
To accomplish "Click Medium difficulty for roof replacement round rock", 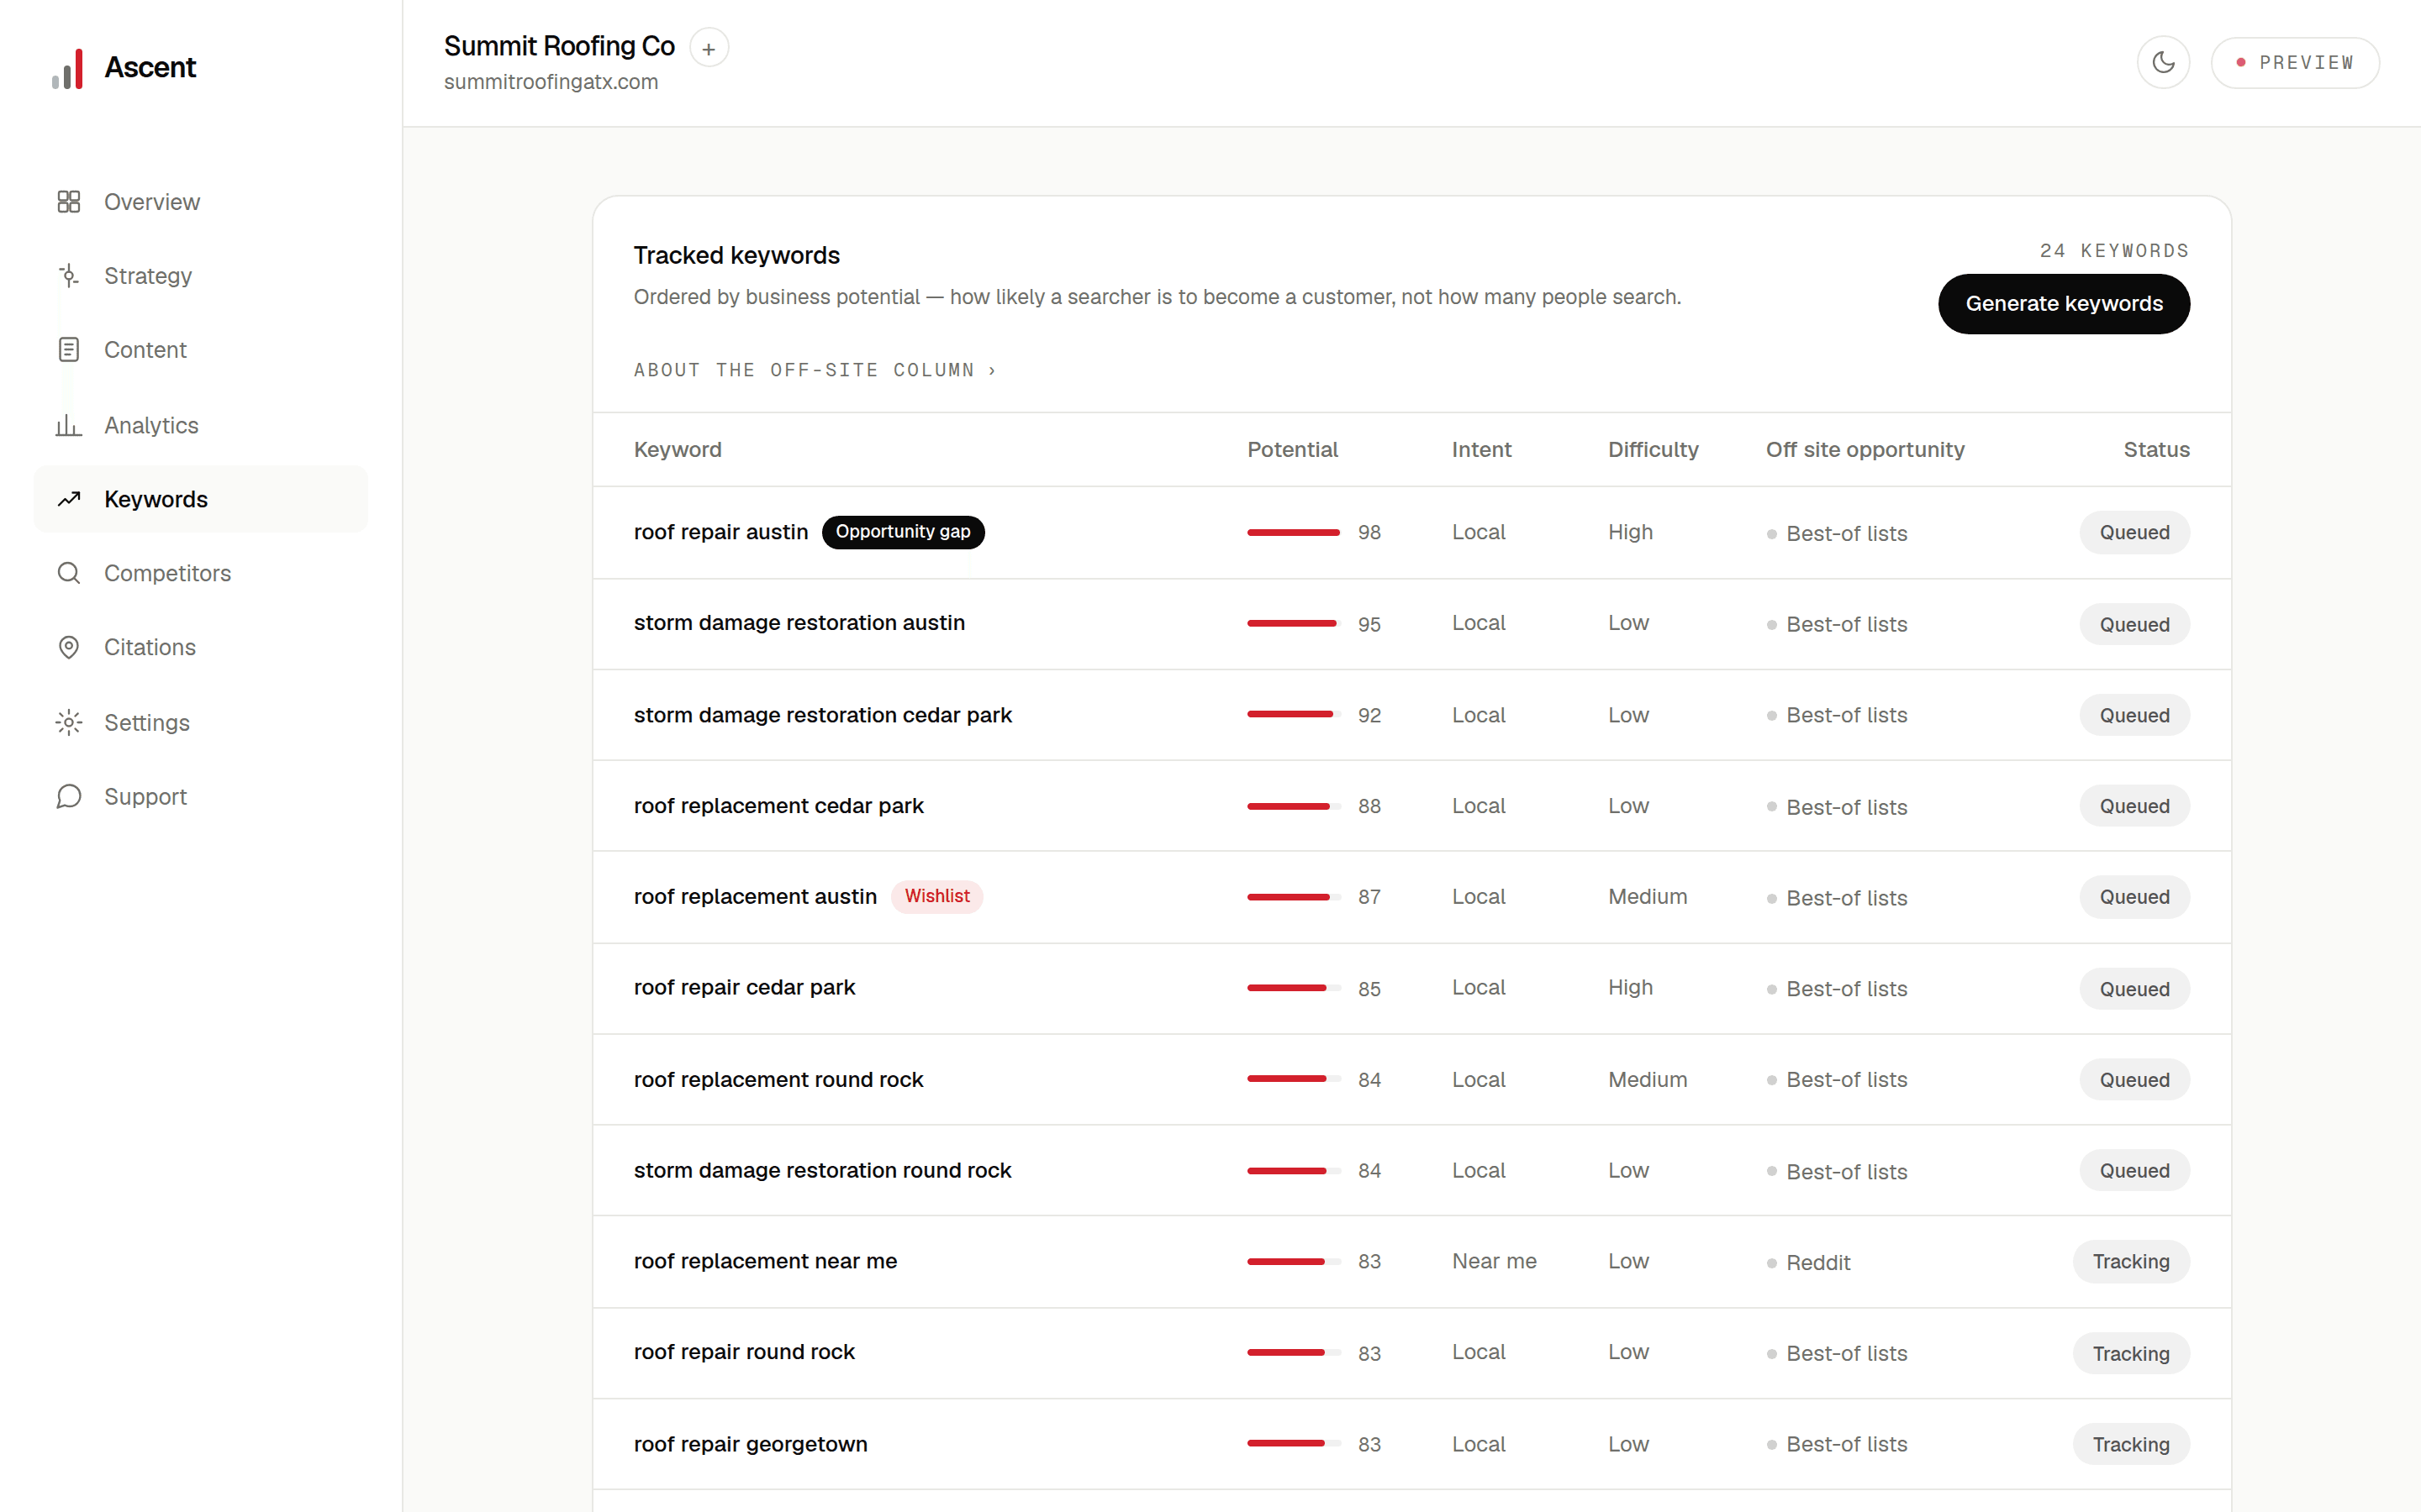I will click(1647, 1080).
